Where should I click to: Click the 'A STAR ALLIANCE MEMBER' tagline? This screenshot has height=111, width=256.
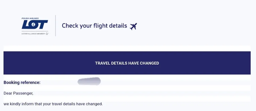coord(33,34)
